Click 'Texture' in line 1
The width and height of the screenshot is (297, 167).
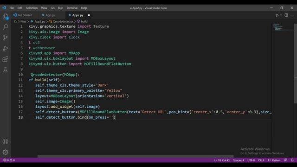pos(101,26)
